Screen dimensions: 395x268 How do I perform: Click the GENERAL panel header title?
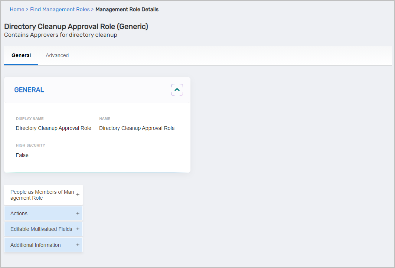point(29,90)
